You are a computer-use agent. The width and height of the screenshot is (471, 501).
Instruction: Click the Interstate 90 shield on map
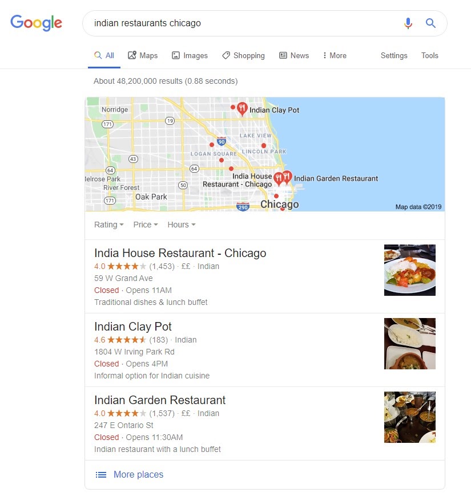[222, 141]
